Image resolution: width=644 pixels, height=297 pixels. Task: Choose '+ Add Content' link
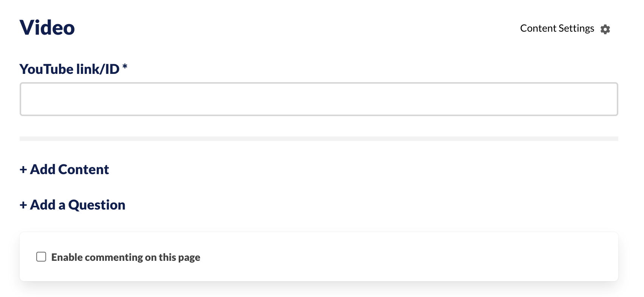point(64,170)
